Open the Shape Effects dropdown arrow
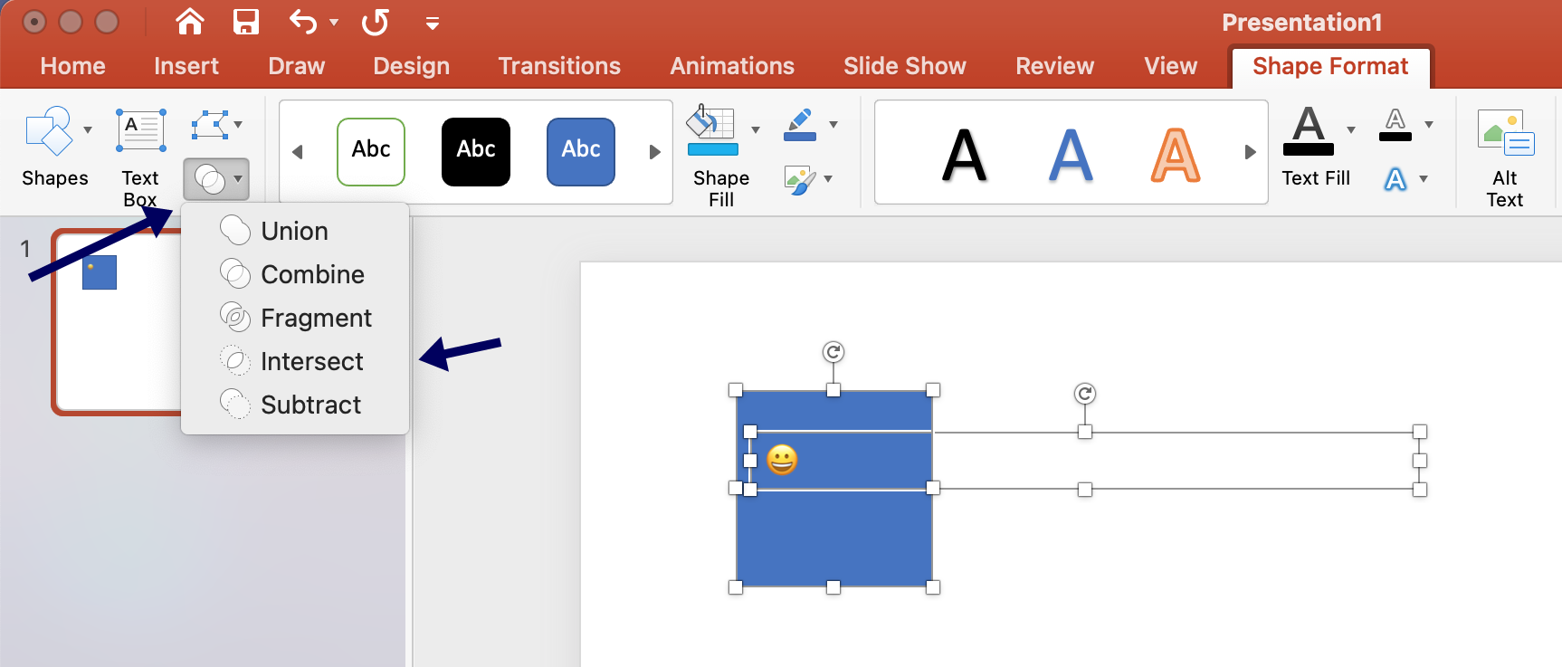This screenshot has height=667, width=1562. 828,179
